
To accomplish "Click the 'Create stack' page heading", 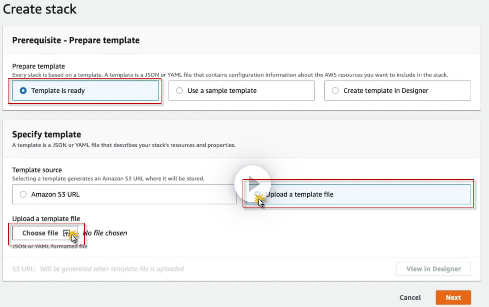I will coord(40,9).
